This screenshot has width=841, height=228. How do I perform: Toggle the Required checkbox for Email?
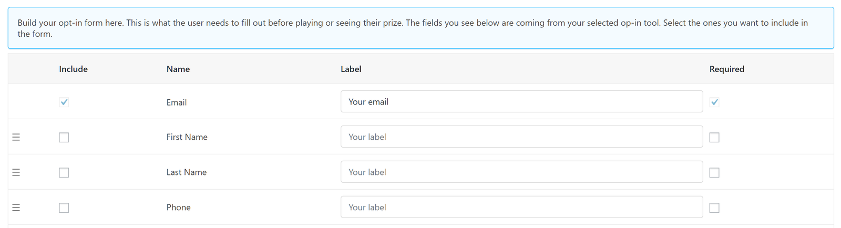pos(714,102)
